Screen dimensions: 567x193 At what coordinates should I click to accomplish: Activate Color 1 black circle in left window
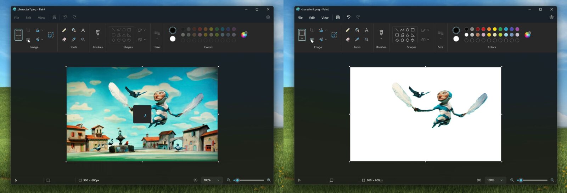(173, 30)
